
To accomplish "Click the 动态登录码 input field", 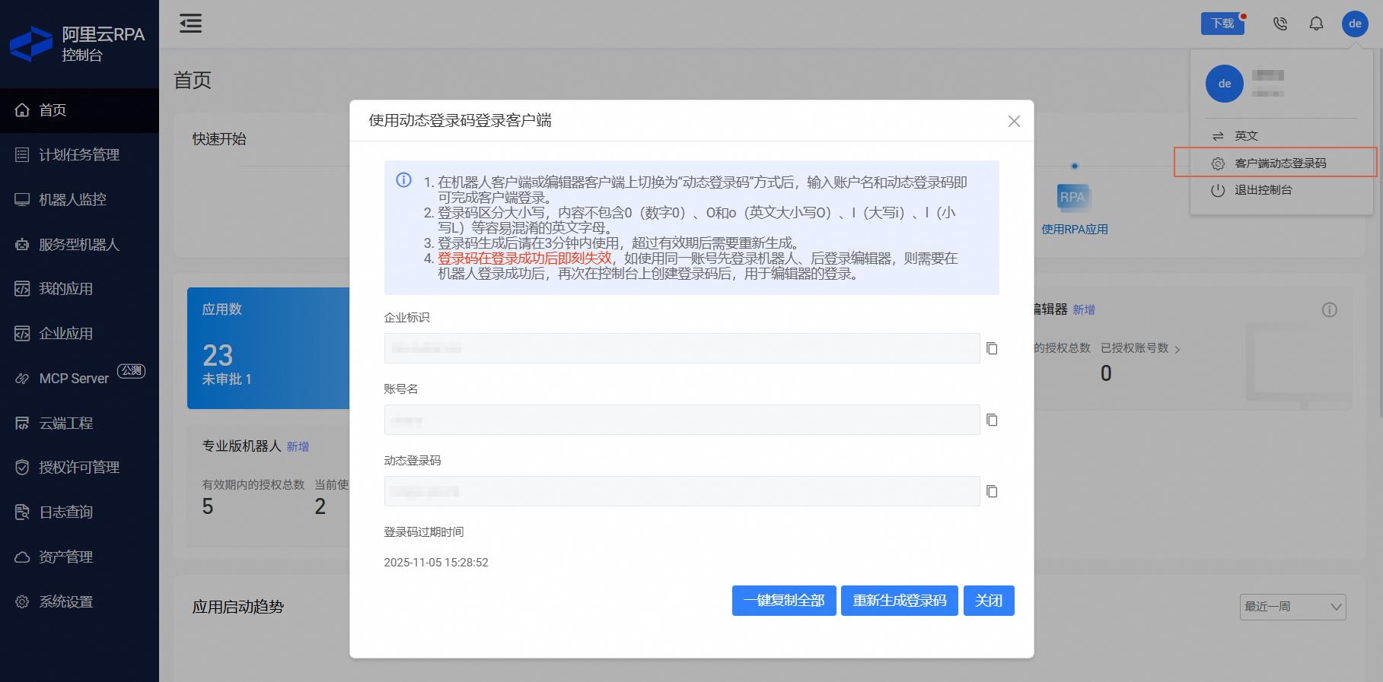I will point(682,491).
